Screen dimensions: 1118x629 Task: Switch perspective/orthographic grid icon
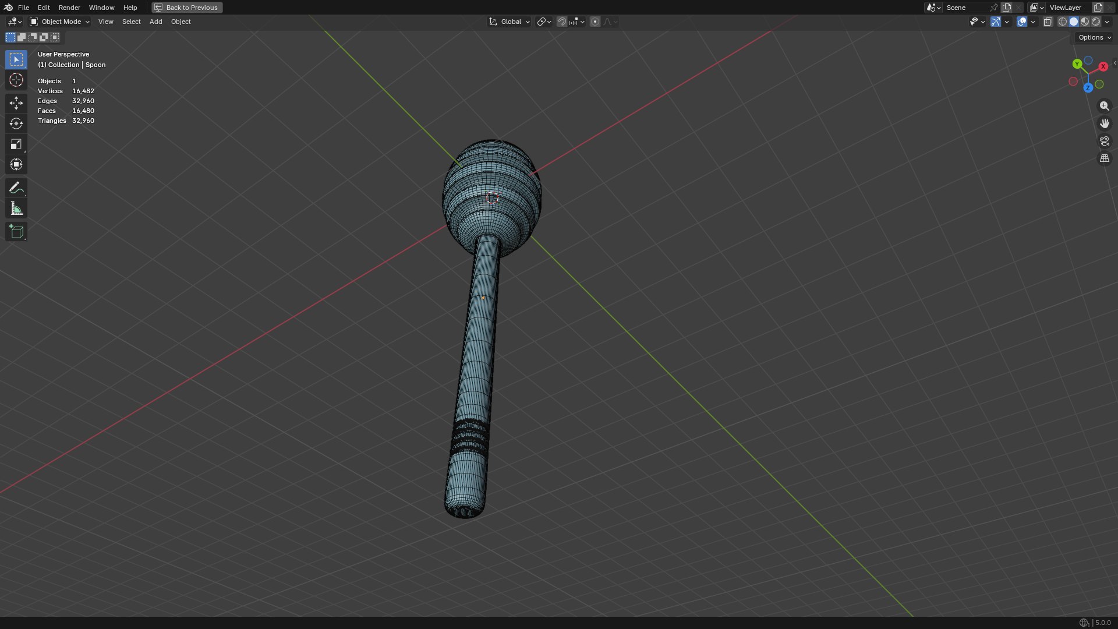click(1104, 158)
